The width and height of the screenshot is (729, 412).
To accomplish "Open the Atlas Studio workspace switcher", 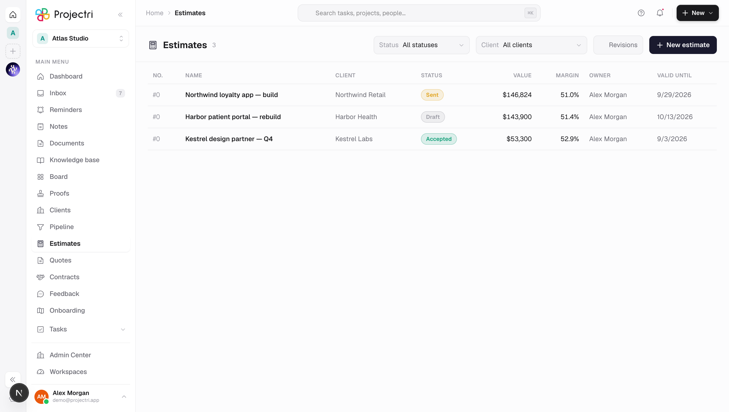I will tap(81, 39).
